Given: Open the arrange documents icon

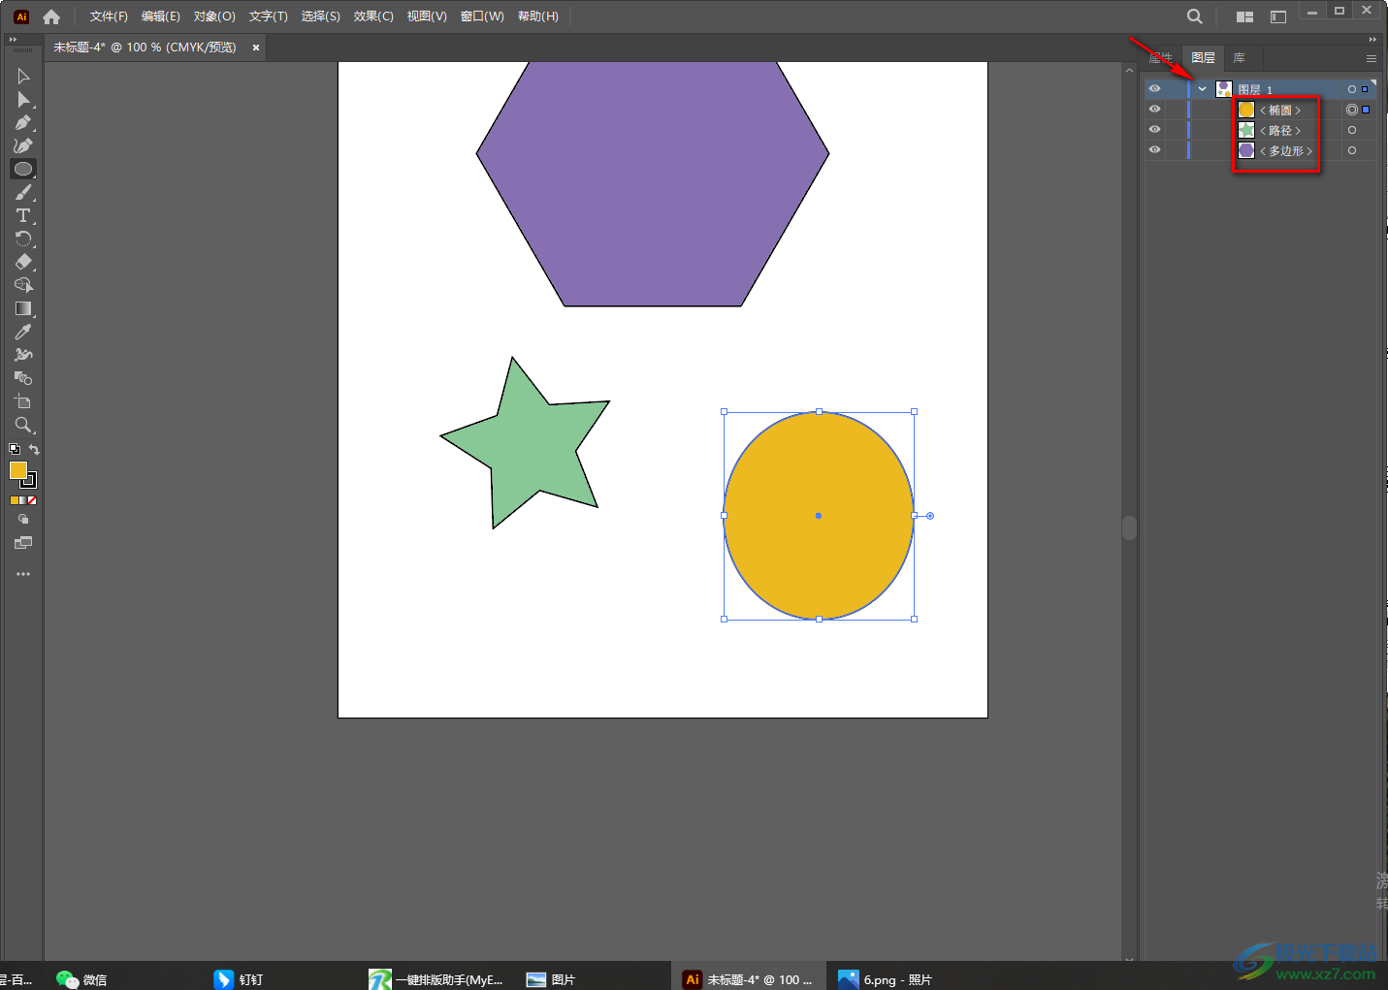Looking at the screenshot, I should 1245,16.
